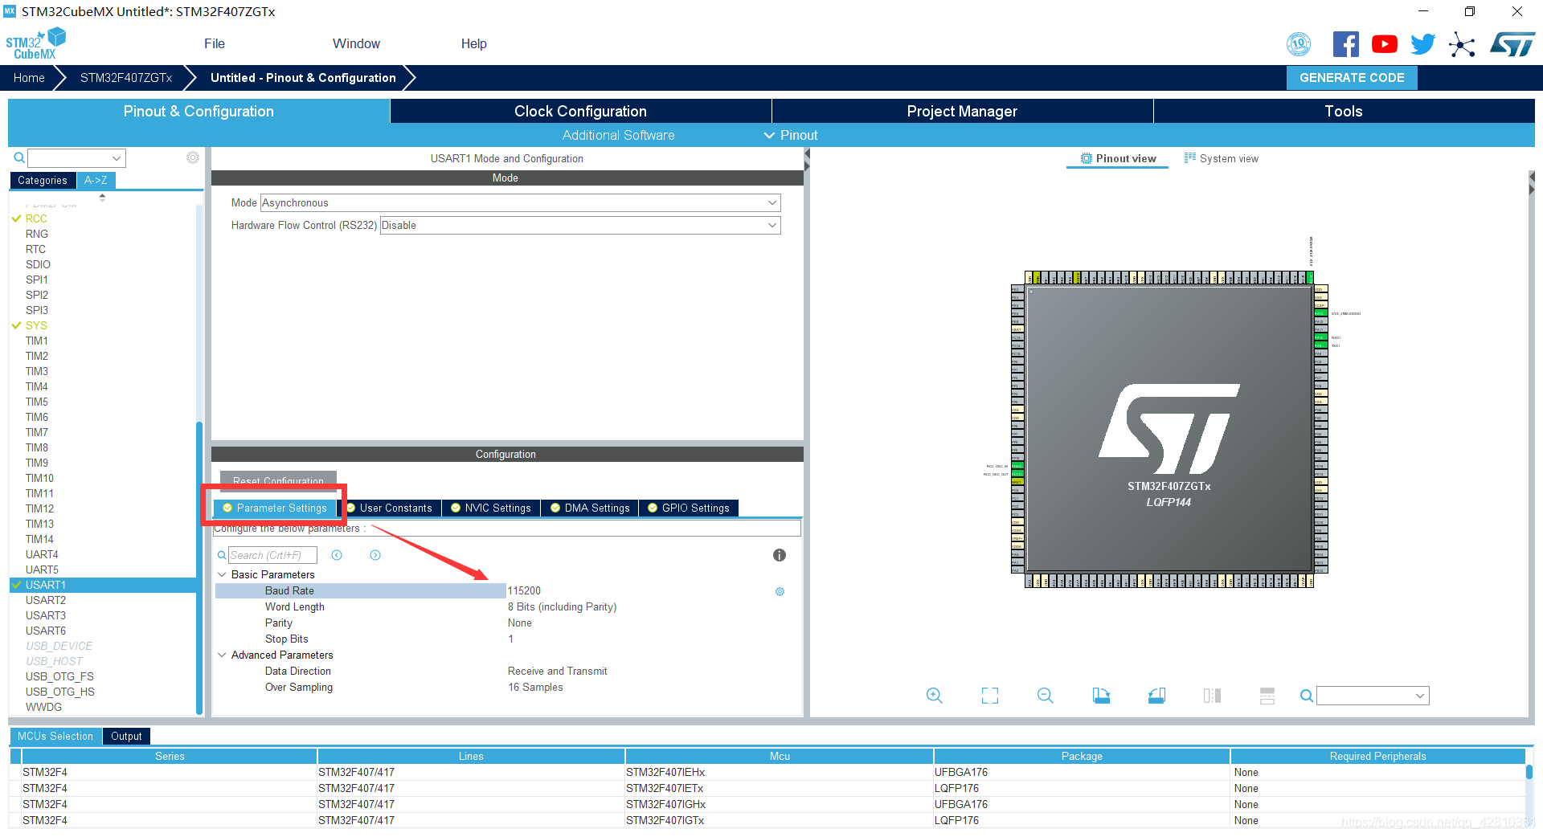Open the peripheral list settings gear
The height and width of the screenshot is (837, 1543).
click(193, 157)
